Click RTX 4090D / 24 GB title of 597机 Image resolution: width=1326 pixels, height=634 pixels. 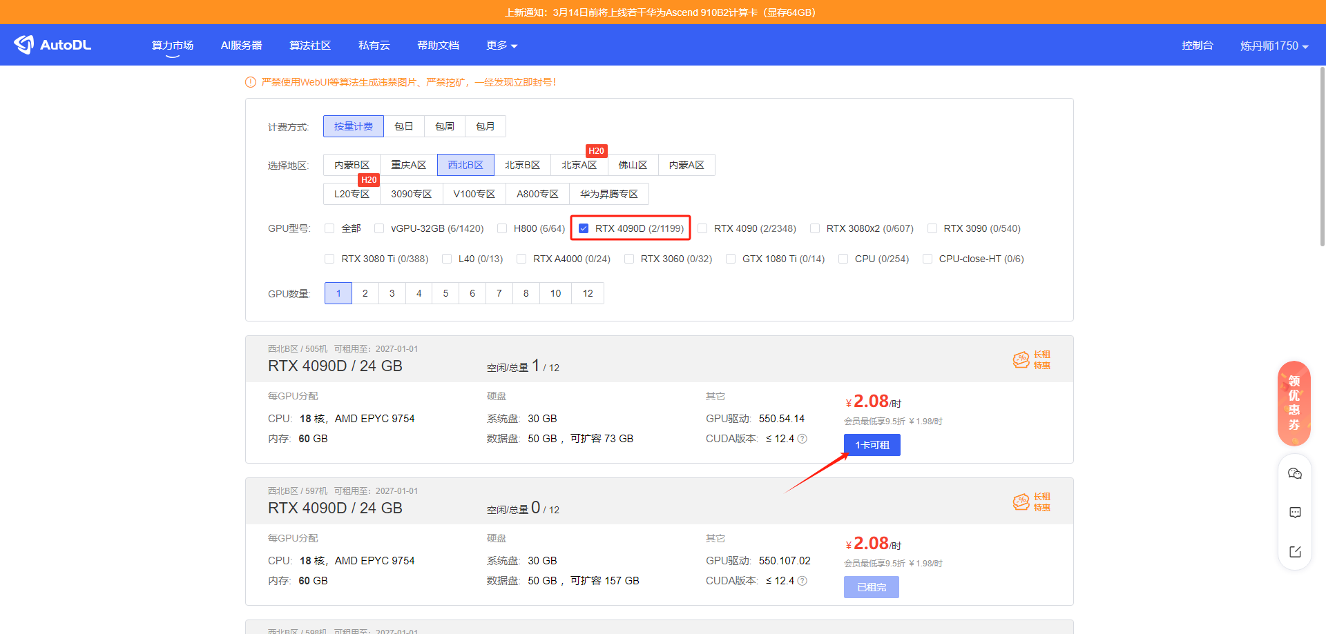pos(335,508)
